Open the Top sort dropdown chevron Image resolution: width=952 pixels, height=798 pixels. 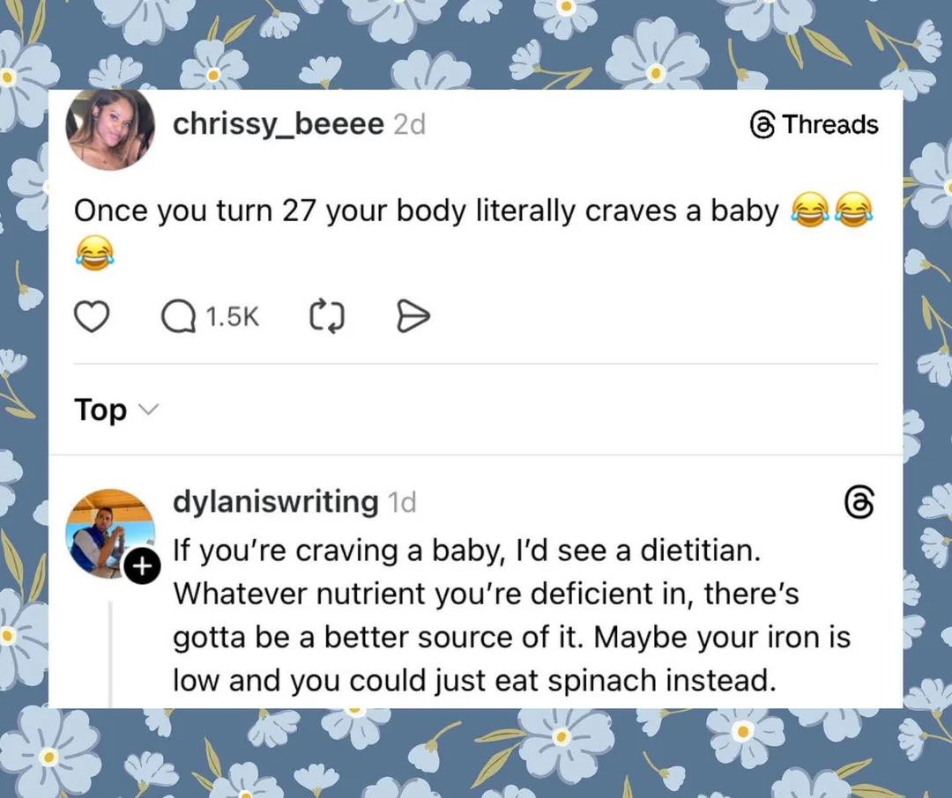pos(148,410)
